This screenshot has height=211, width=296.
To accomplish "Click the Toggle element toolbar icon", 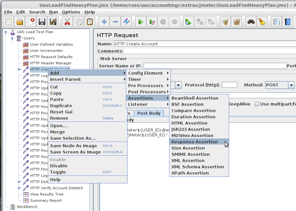I will (126, 22).
